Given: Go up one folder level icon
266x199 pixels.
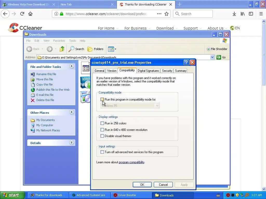Looking at the screenshot, I should [62, 49].
